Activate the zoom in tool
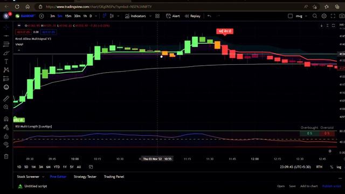The height and width of the screenshot is (194, 345). (6, 107)
